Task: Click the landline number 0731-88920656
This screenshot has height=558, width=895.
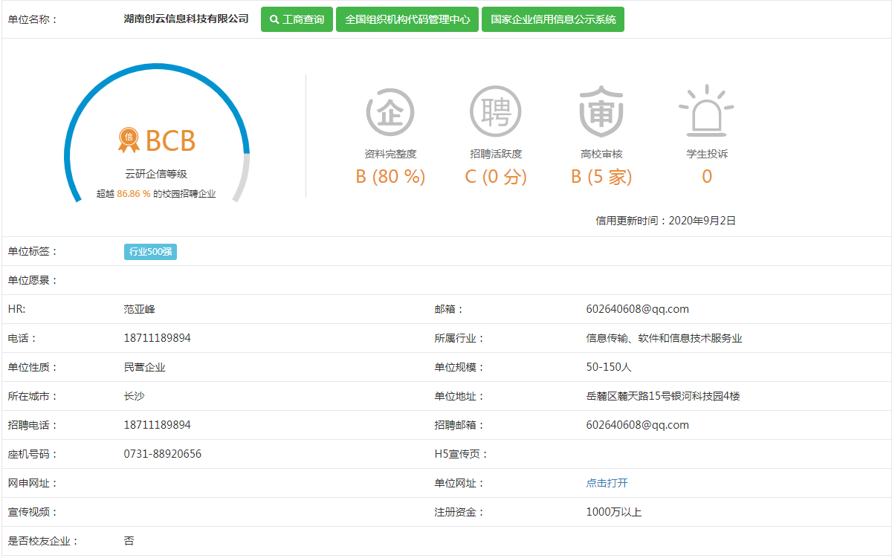Action: coord(162,454)
